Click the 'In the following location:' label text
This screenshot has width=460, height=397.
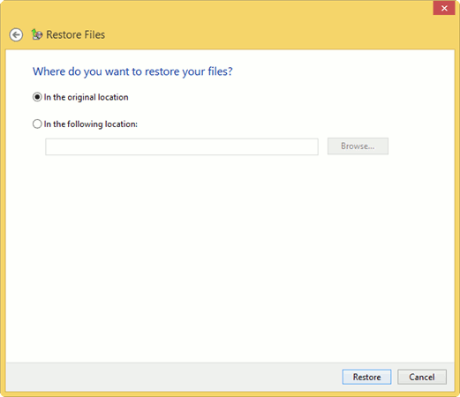pos(91,124)
